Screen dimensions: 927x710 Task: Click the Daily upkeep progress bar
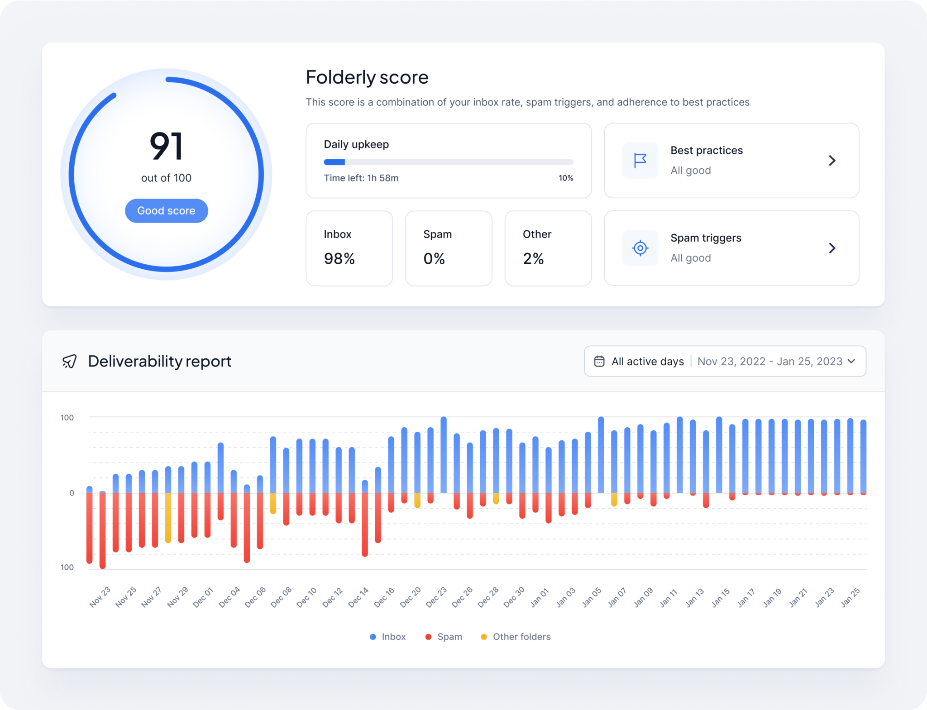tap(448, 161)
